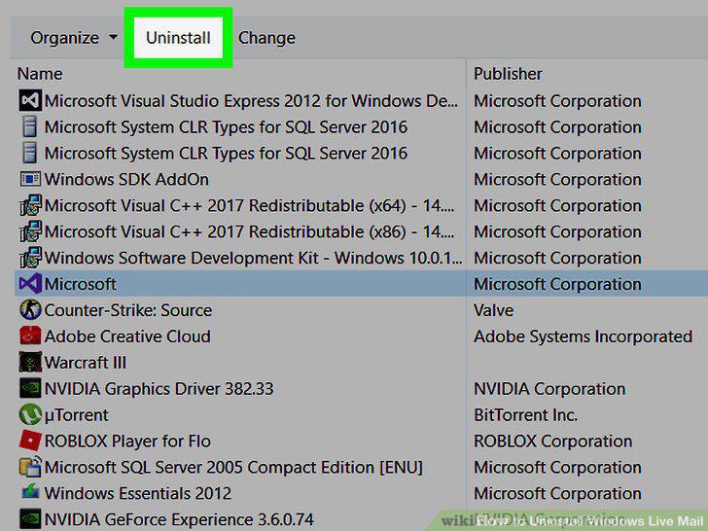Select Microsoft SQL Server 2005 Compact Edition
This screenshot has height=531, width=708.
point(233,468)
